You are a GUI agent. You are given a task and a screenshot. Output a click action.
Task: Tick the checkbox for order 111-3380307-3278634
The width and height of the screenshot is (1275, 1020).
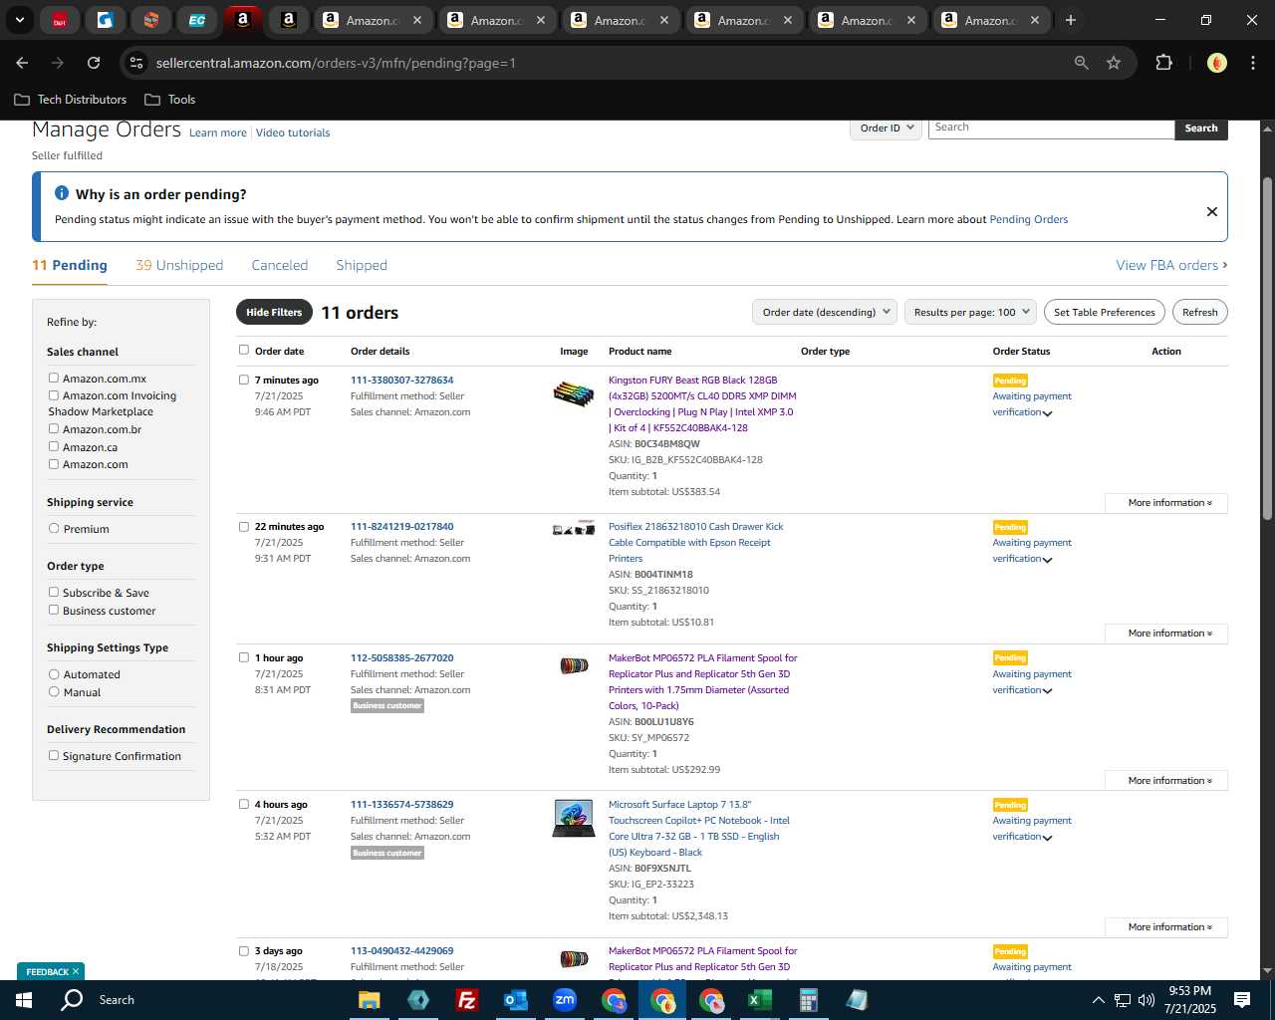point(243,380)
